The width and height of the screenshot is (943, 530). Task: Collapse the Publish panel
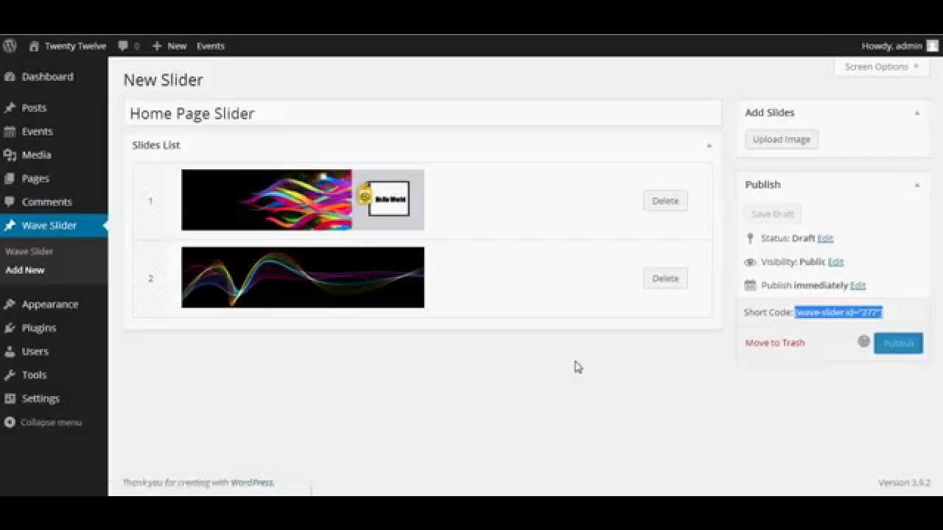pyautogui.click(x=917, y=185)
